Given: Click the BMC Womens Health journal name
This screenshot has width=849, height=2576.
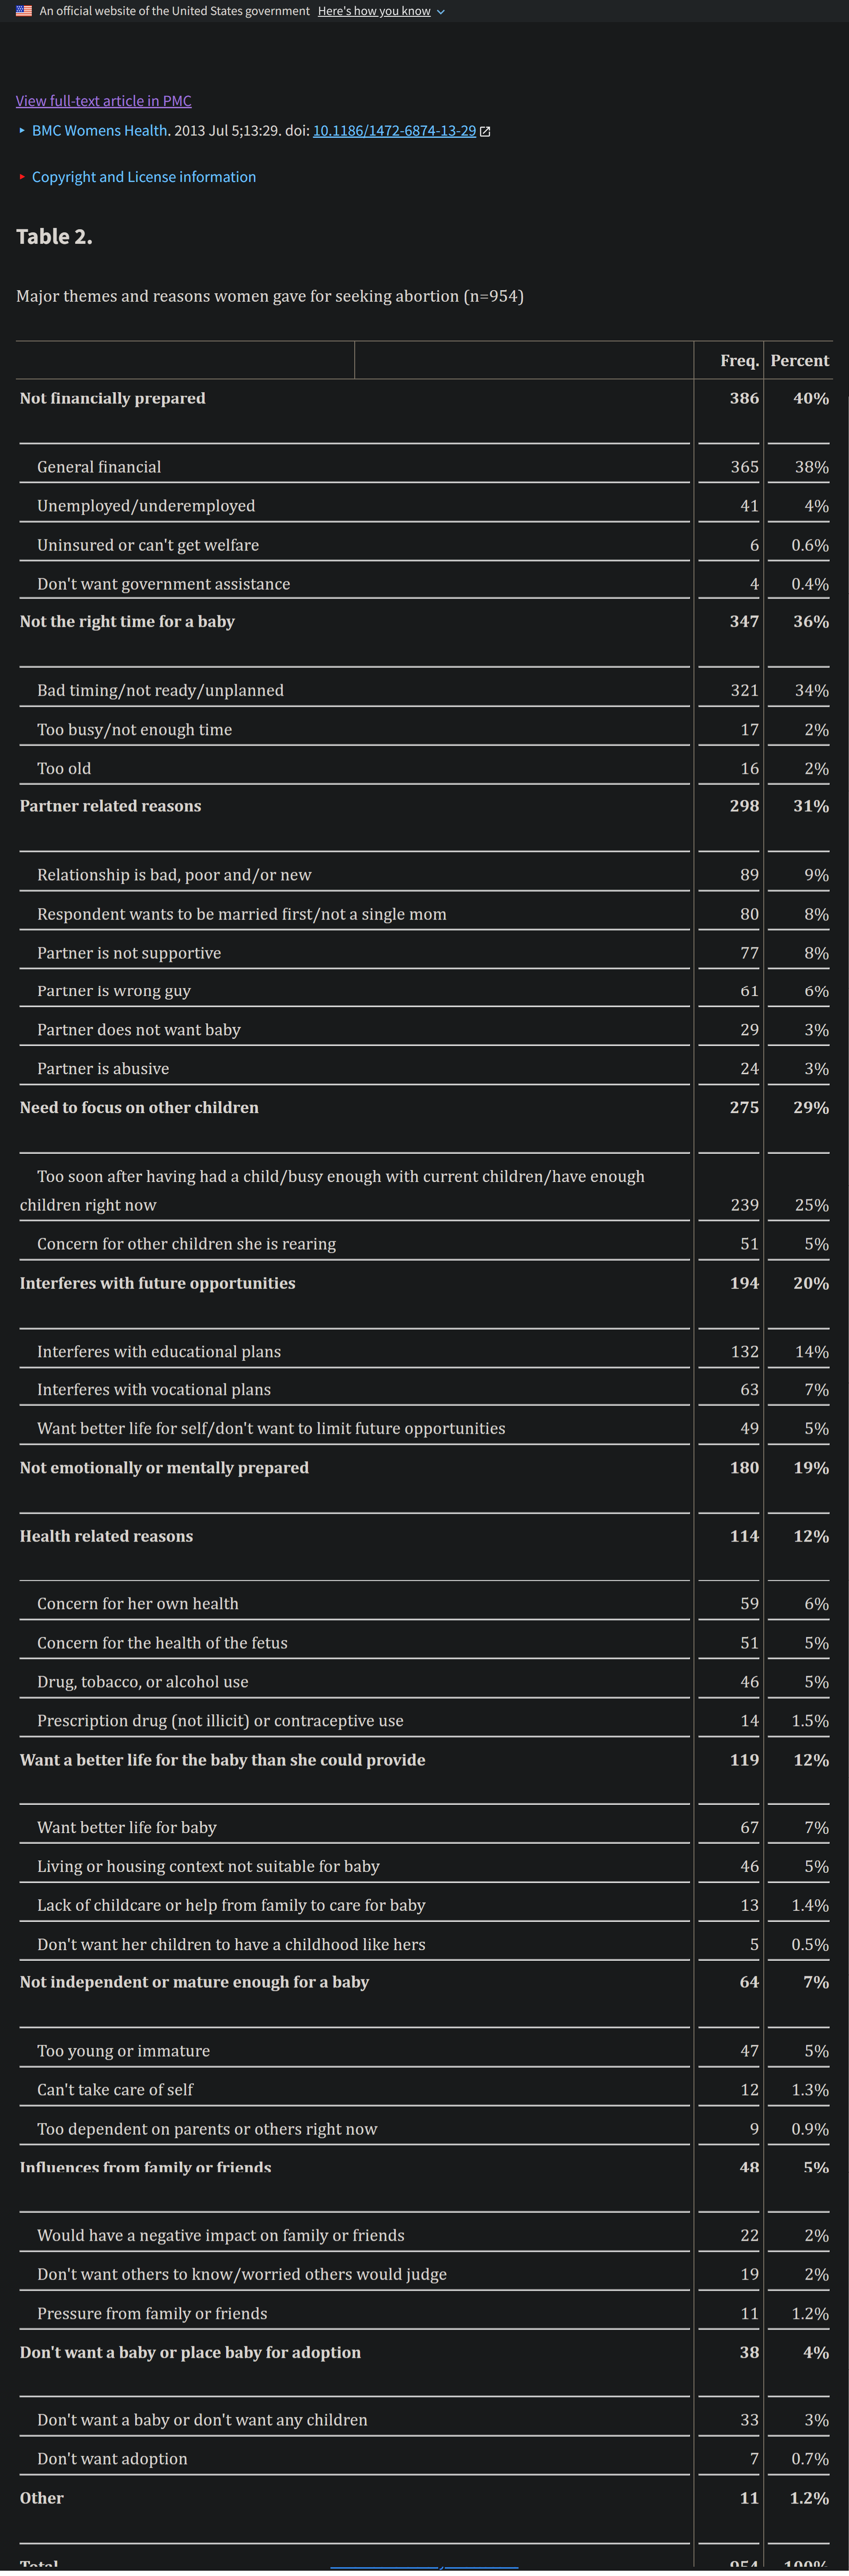Looking at the screenshot, I should click(99, 131).
